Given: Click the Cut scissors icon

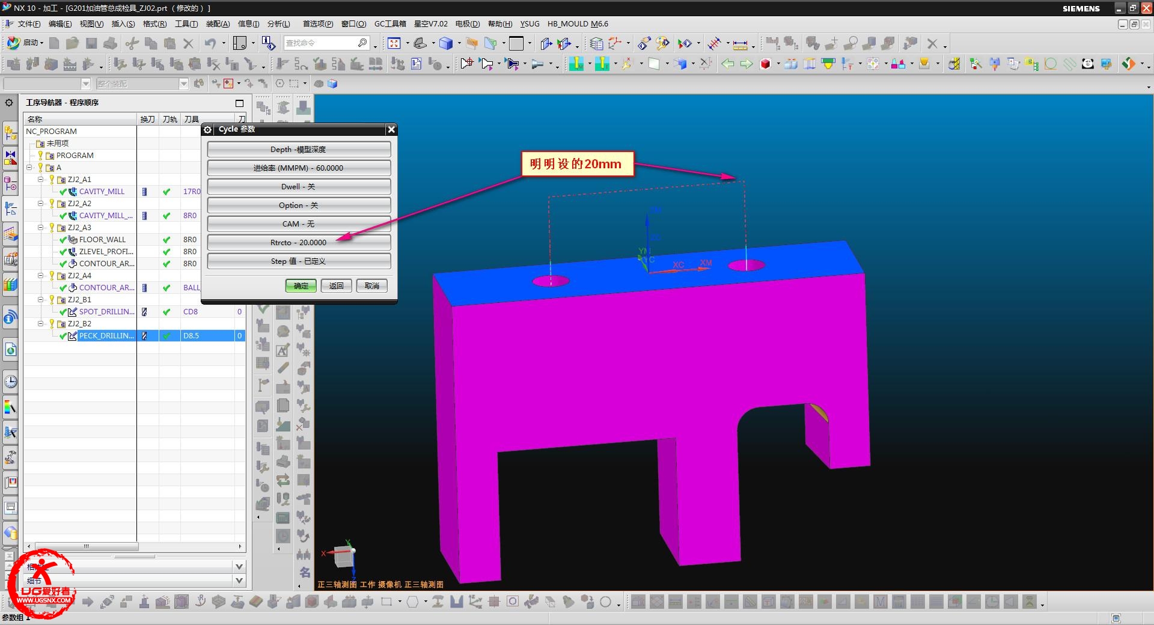Looking at the screenshot, I should coord(132,43).
